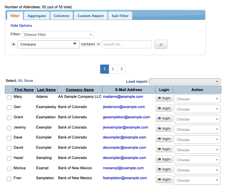Click the plus icon to add filter row

tap(14, 44)
